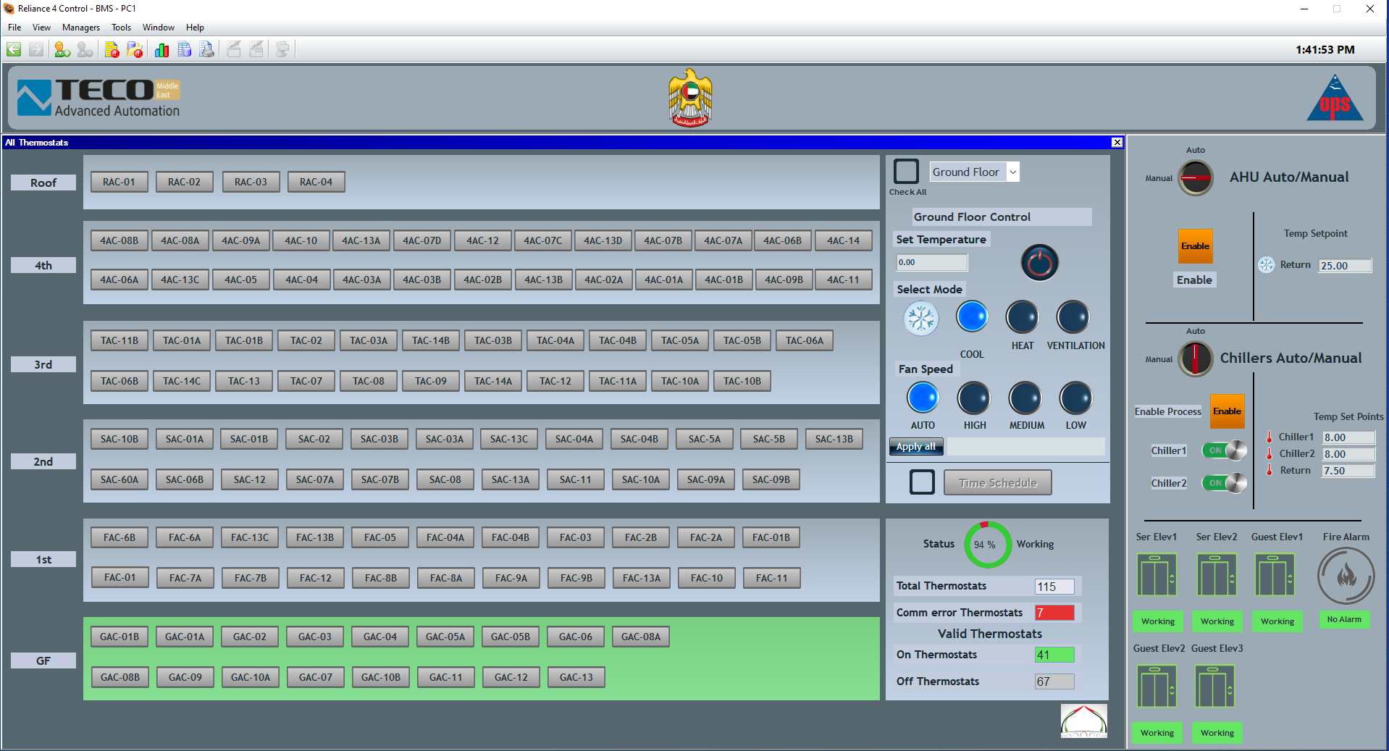Enable the Time Schedule checkbox
Image resolution: width=1389 pixels, height=751 pixels.
[x=922, y=482]
